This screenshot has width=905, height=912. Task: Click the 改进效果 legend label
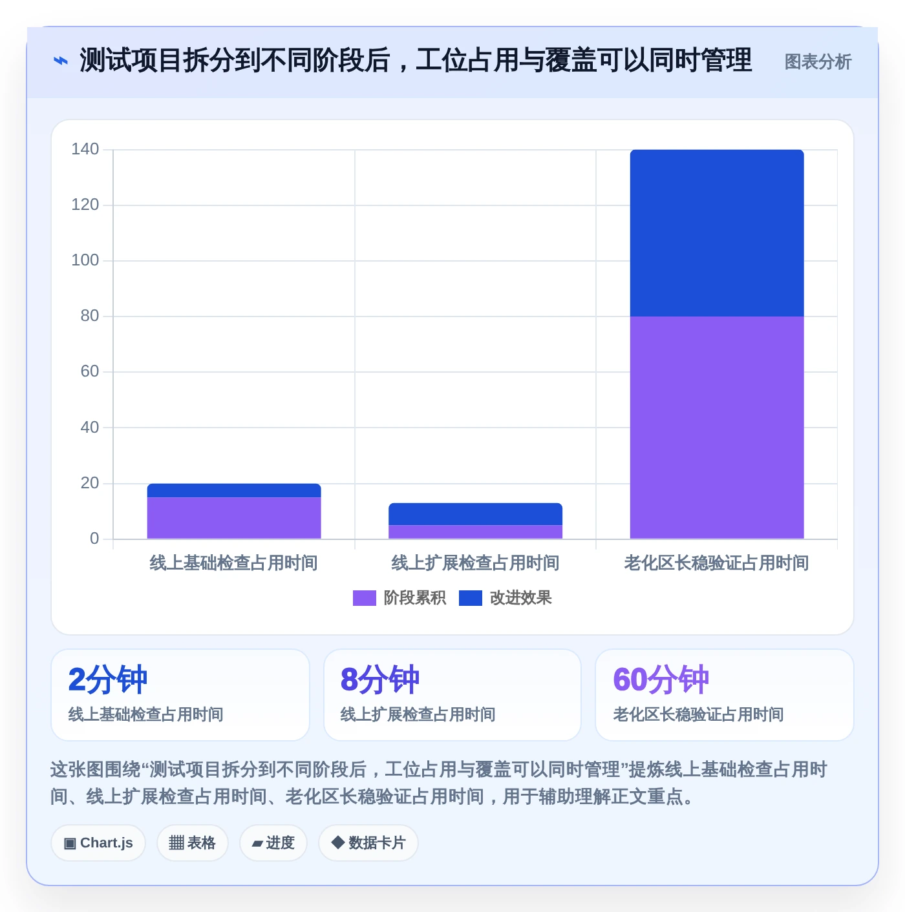tap(521, 598)
